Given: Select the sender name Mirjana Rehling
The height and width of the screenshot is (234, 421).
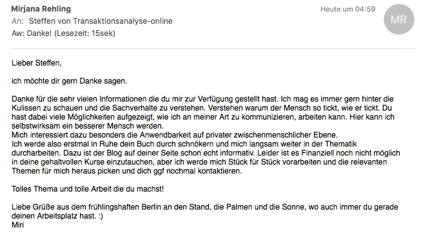Looking at the screenshot, I should click(x=41, y=9).
